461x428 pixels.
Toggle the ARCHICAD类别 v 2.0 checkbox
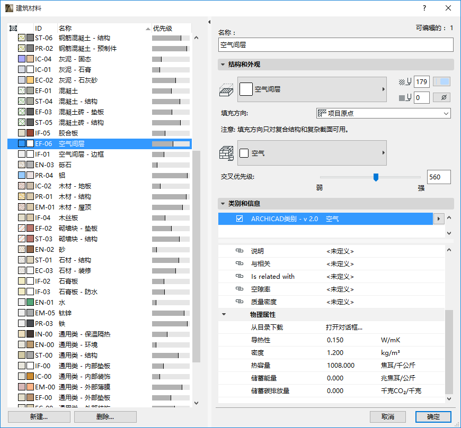pyautogui.click(x=240, y=218)
